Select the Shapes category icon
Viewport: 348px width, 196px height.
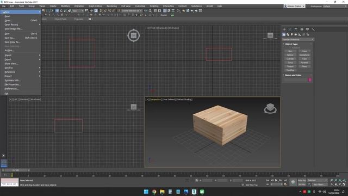tap(288, 35)
